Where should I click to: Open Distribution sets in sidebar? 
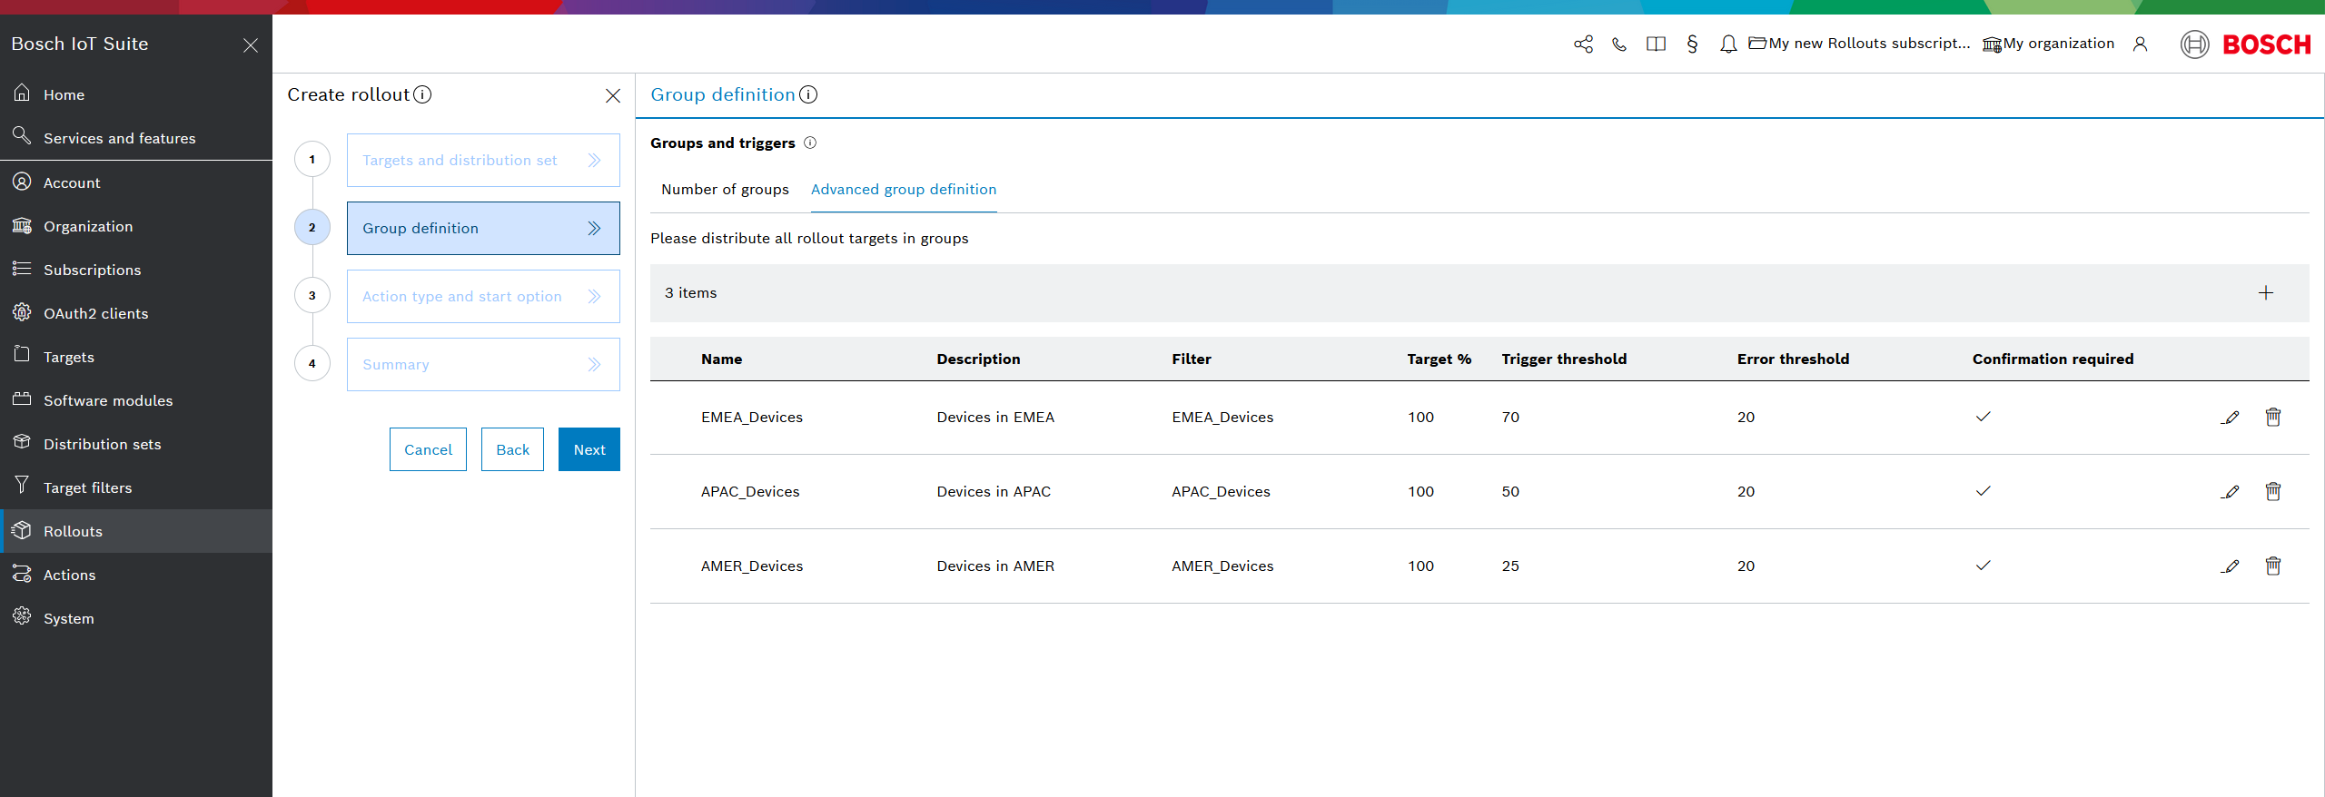[x=102, y=445]
